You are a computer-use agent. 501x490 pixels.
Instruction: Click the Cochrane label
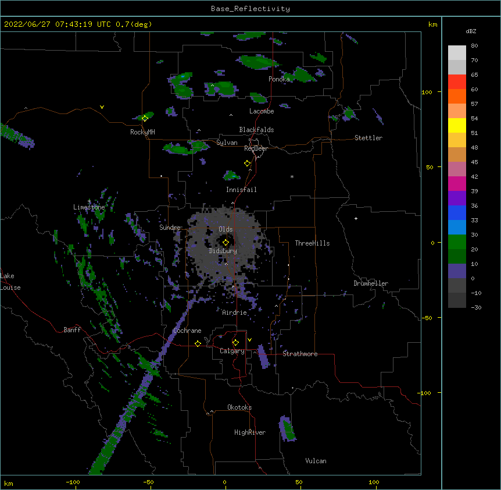(x=187, y=331)
